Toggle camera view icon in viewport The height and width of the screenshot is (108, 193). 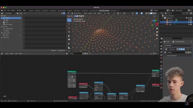157,35
